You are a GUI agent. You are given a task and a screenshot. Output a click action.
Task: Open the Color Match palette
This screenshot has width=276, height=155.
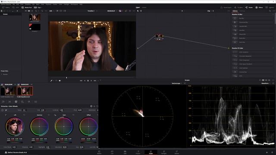(x=9, y=102)
